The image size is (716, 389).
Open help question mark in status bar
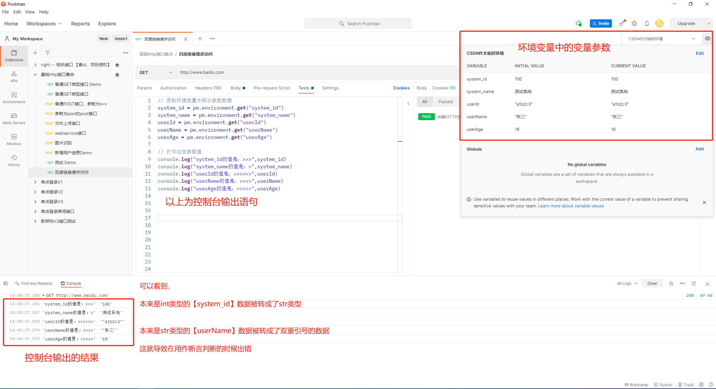point(711,385)
